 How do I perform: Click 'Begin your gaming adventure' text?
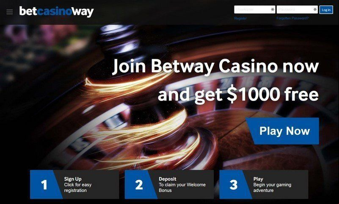[x=273, y=188]
